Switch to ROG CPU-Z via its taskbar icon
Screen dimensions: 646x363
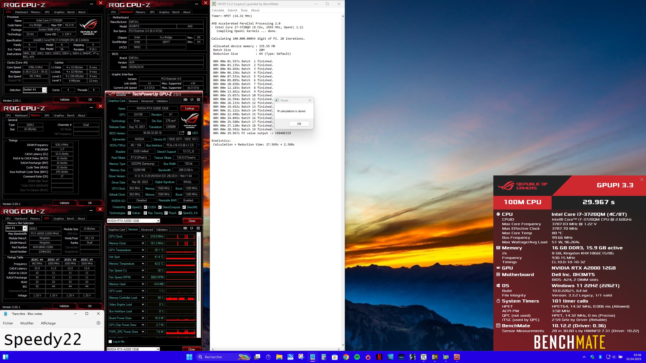[x=457, y=357]
